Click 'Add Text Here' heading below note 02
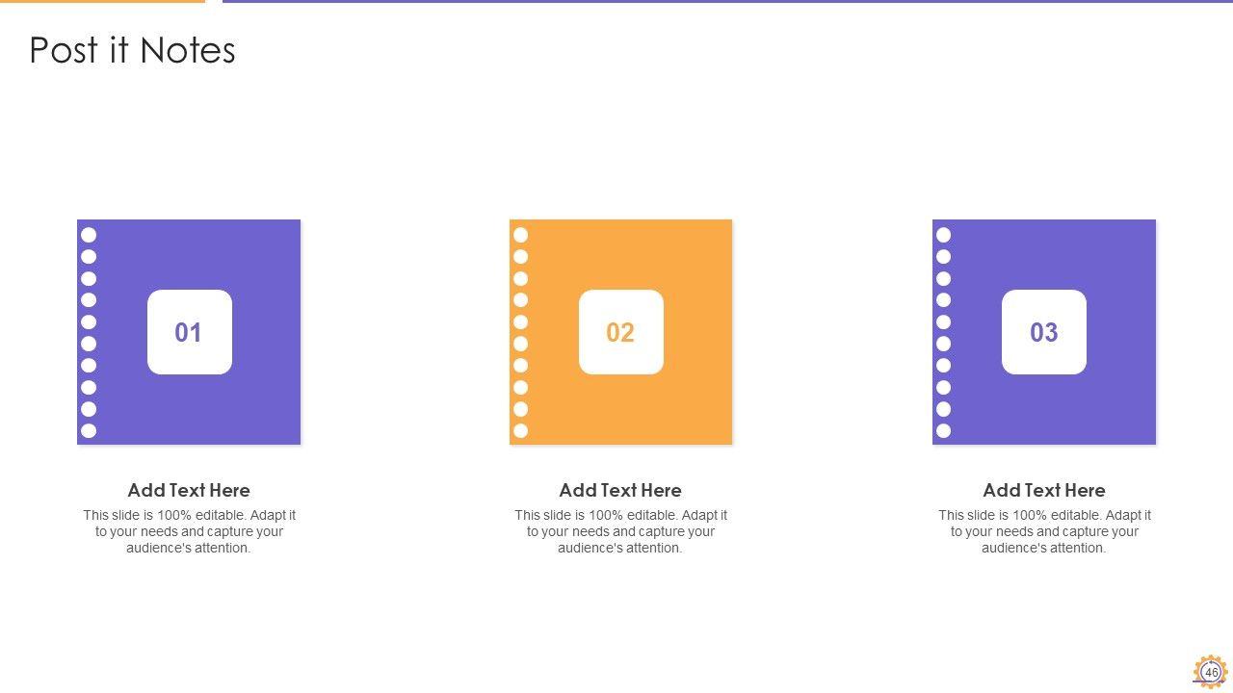Image resolution: width=1233 pixels, height=693 pixels. pos(620,490)
